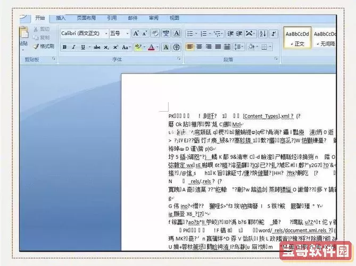Toggle Underline formatting
The image size is (356, 266).
click(x=83, y=47)
